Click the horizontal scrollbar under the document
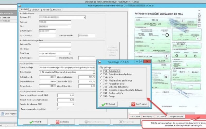 tap(167, 113)
